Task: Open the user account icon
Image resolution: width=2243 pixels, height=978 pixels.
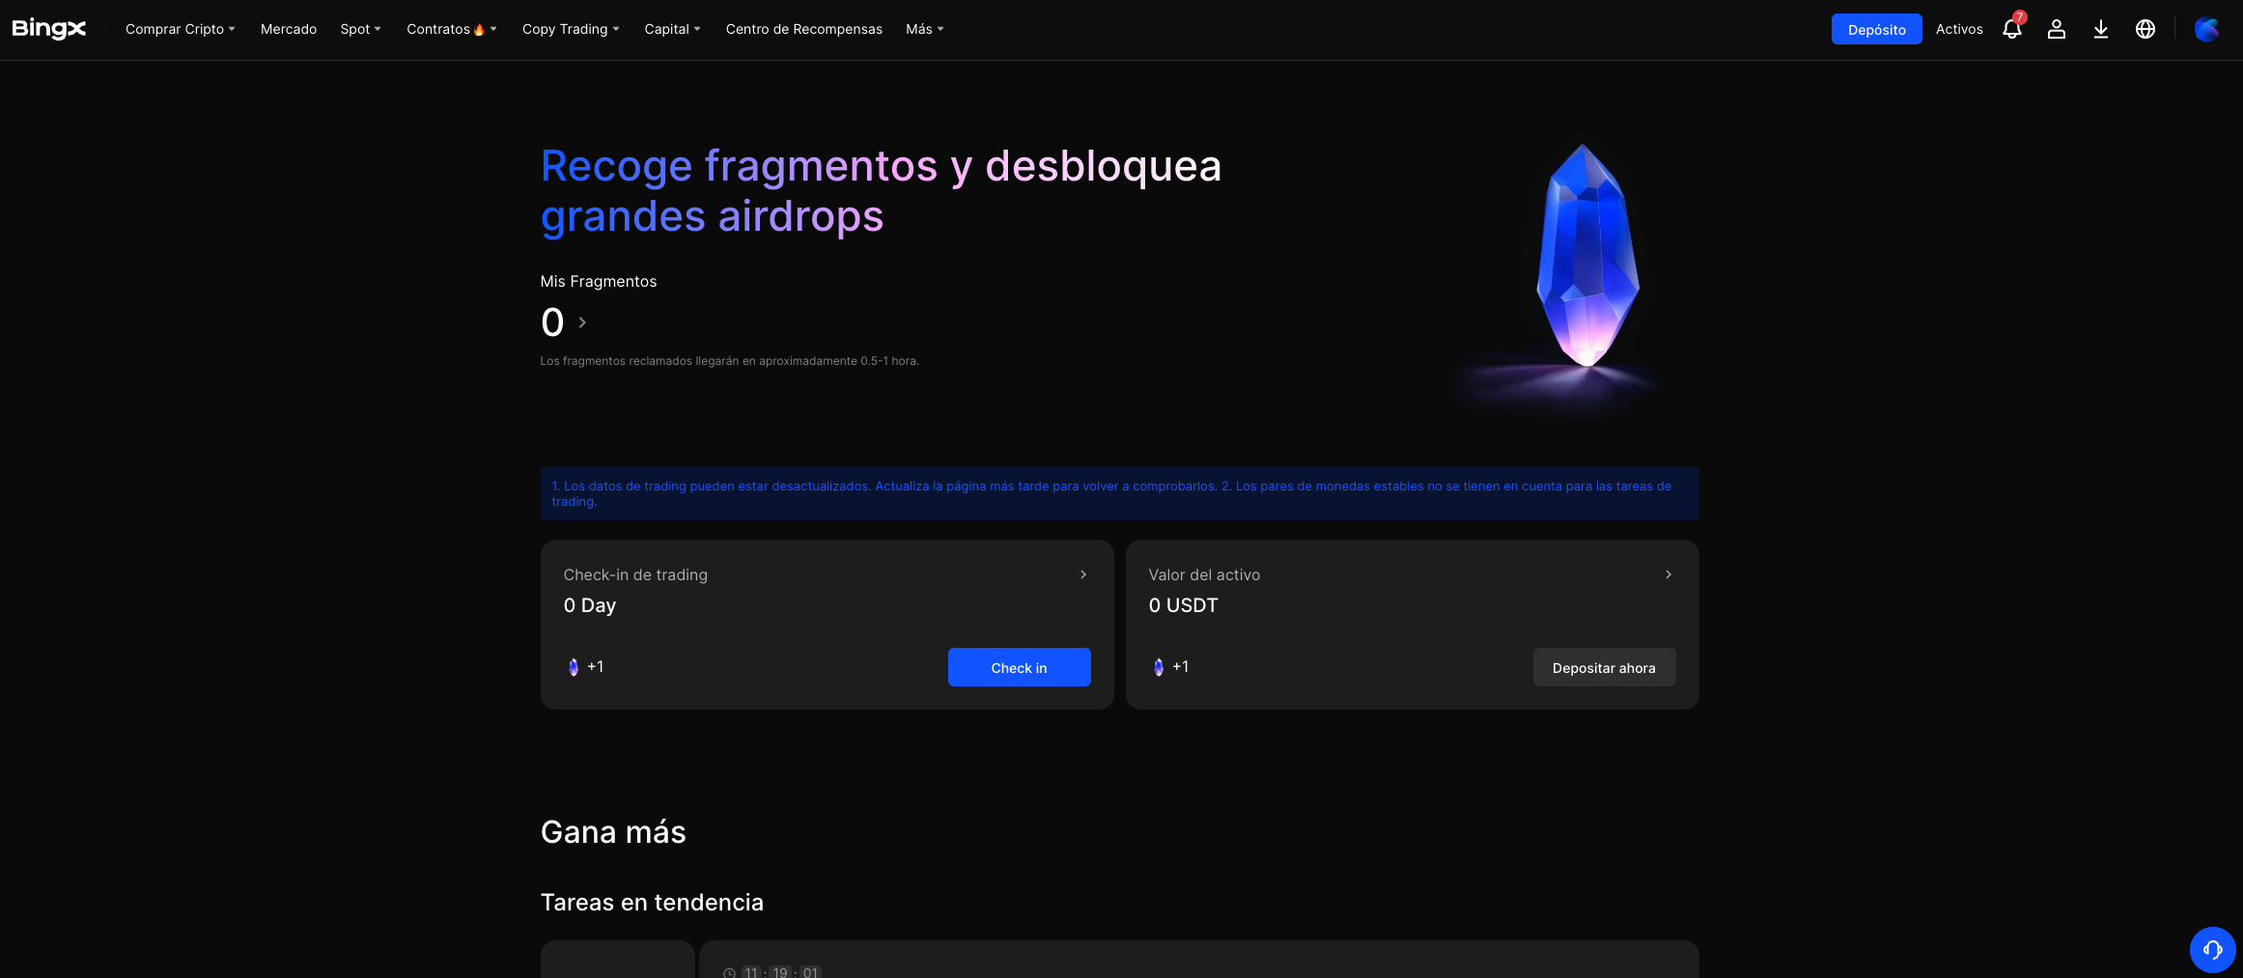Action: 2056,29
